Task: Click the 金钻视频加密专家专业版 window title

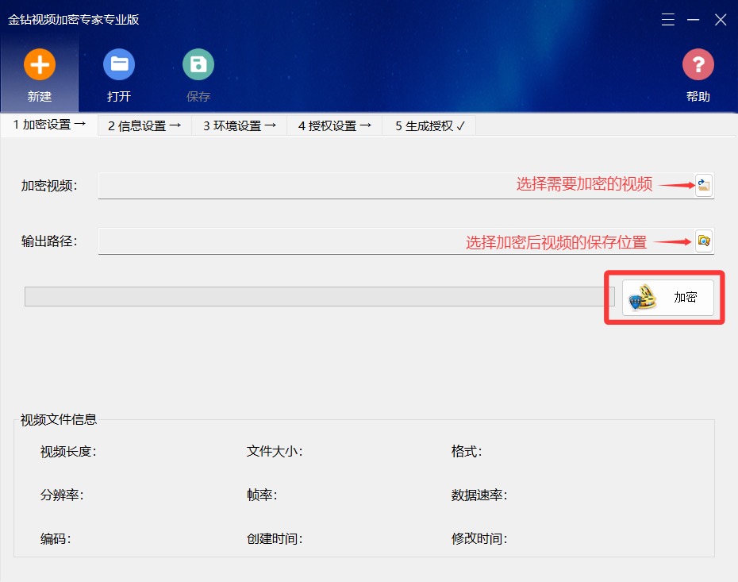Action: pos(74,19)
